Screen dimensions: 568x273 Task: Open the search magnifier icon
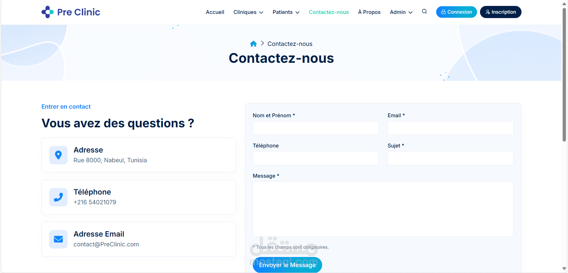pos(424,12)
